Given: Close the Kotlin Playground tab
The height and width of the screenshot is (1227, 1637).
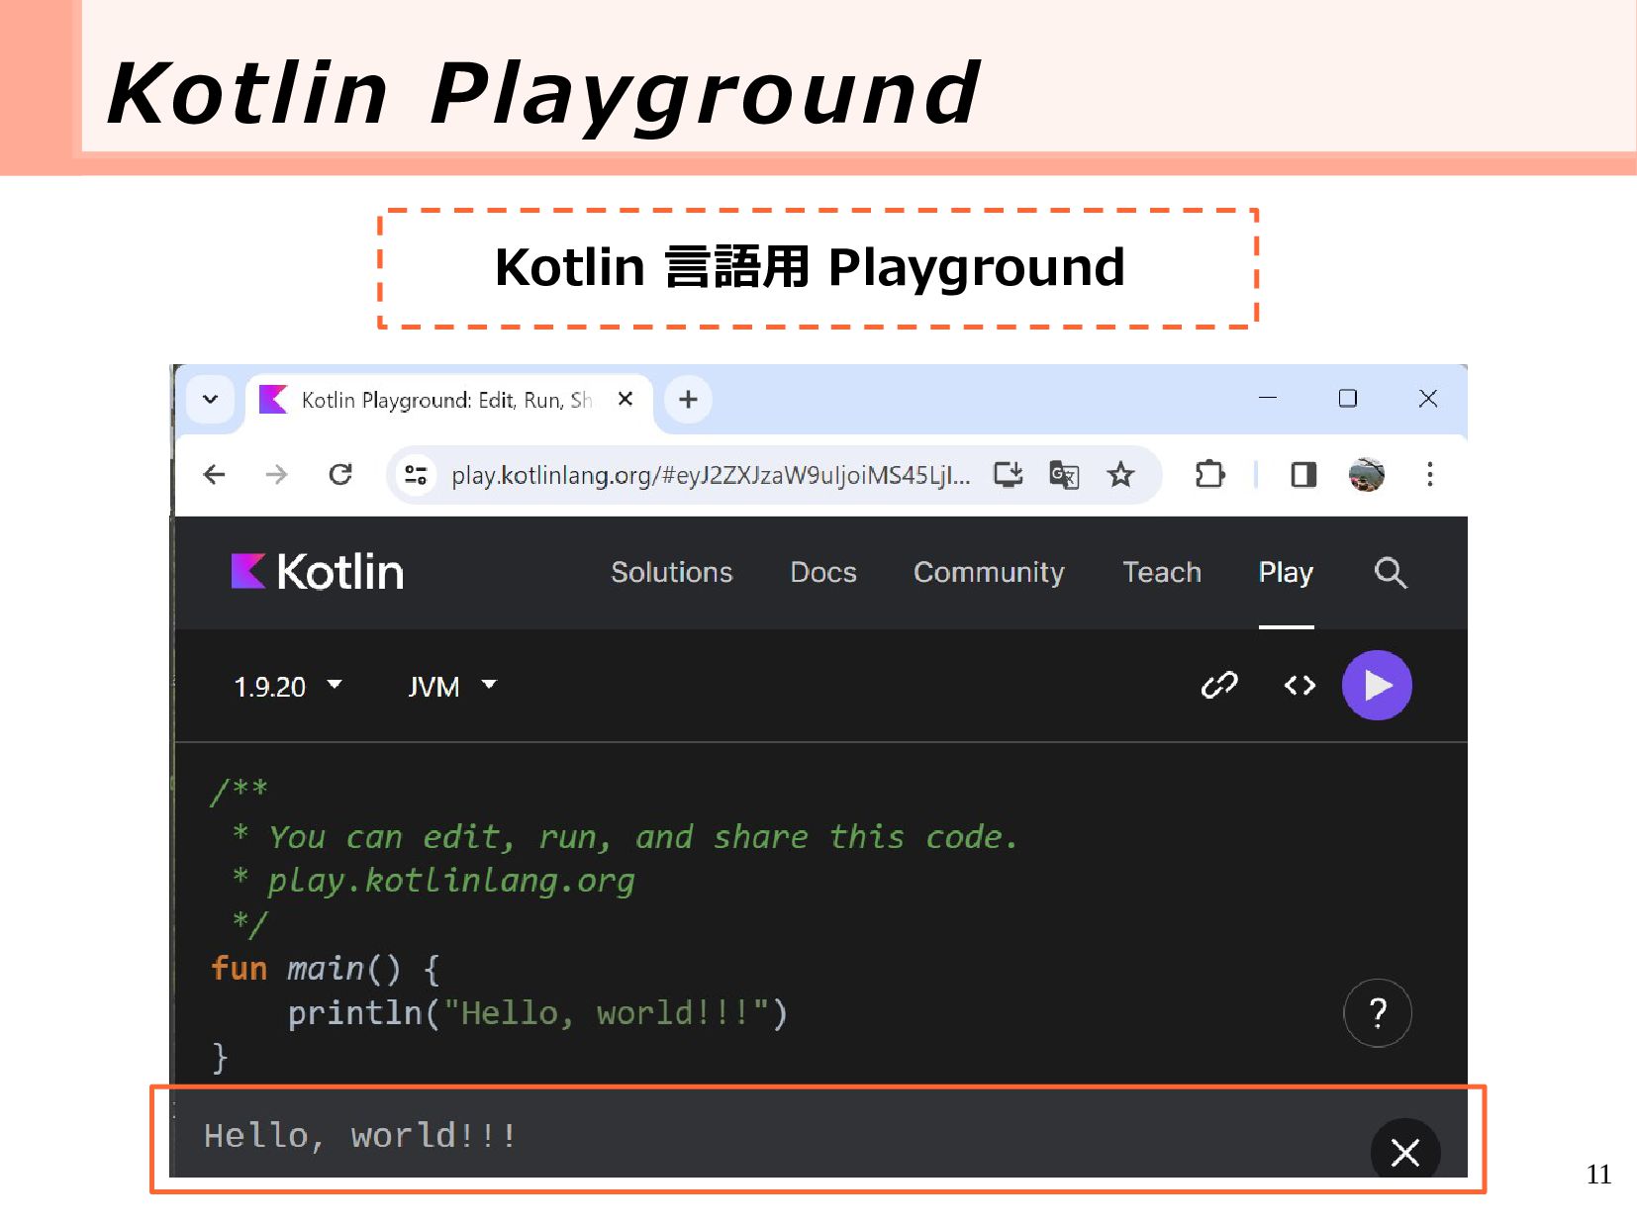Looking at the screenshot, I should (x=625, y=399).
